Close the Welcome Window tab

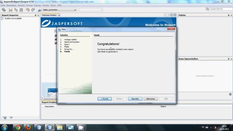[59, 15]
